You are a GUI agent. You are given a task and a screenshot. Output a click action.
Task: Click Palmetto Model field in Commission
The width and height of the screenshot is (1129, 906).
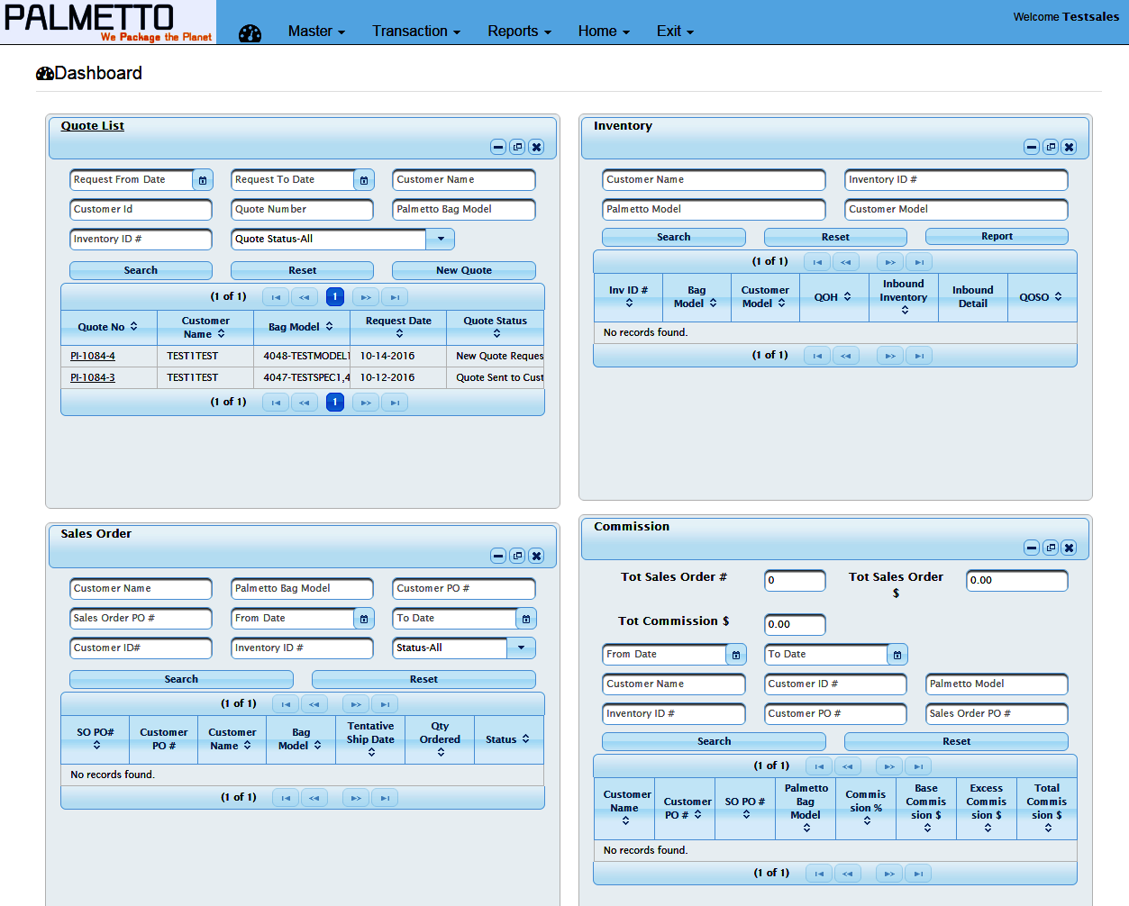(997, 684)
